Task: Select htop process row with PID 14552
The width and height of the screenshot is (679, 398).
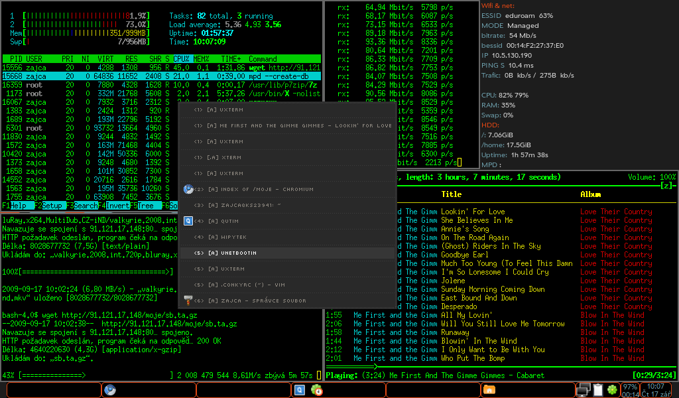Action: tap(90, 180)
